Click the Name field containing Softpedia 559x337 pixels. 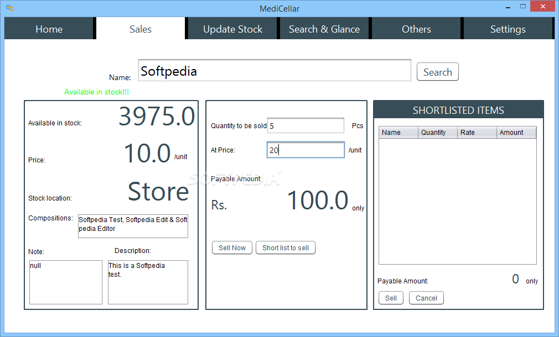[275, 71]
